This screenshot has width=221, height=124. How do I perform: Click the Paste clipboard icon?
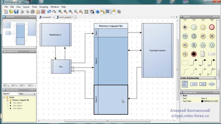coord(38,12)
